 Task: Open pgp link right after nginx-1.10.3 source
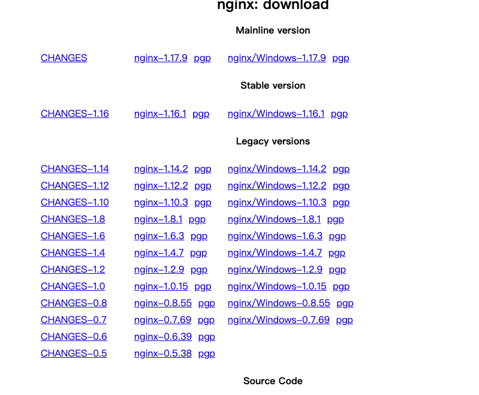coord(203,203)
